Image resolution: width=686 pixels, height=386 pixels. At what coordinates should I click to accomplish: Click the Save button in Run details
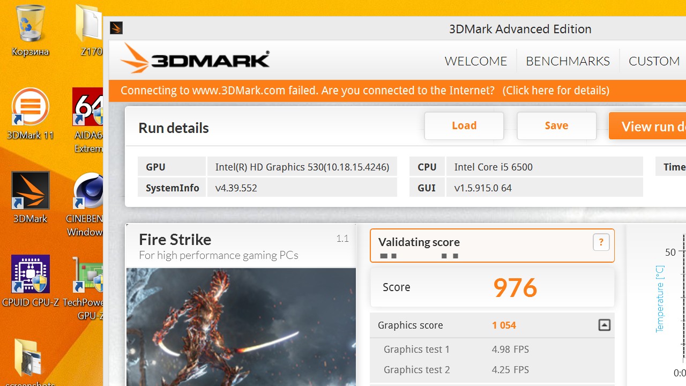click(556, 125)
